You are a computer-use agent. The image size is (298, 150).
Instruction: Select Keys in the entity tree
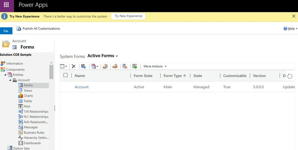27,106
